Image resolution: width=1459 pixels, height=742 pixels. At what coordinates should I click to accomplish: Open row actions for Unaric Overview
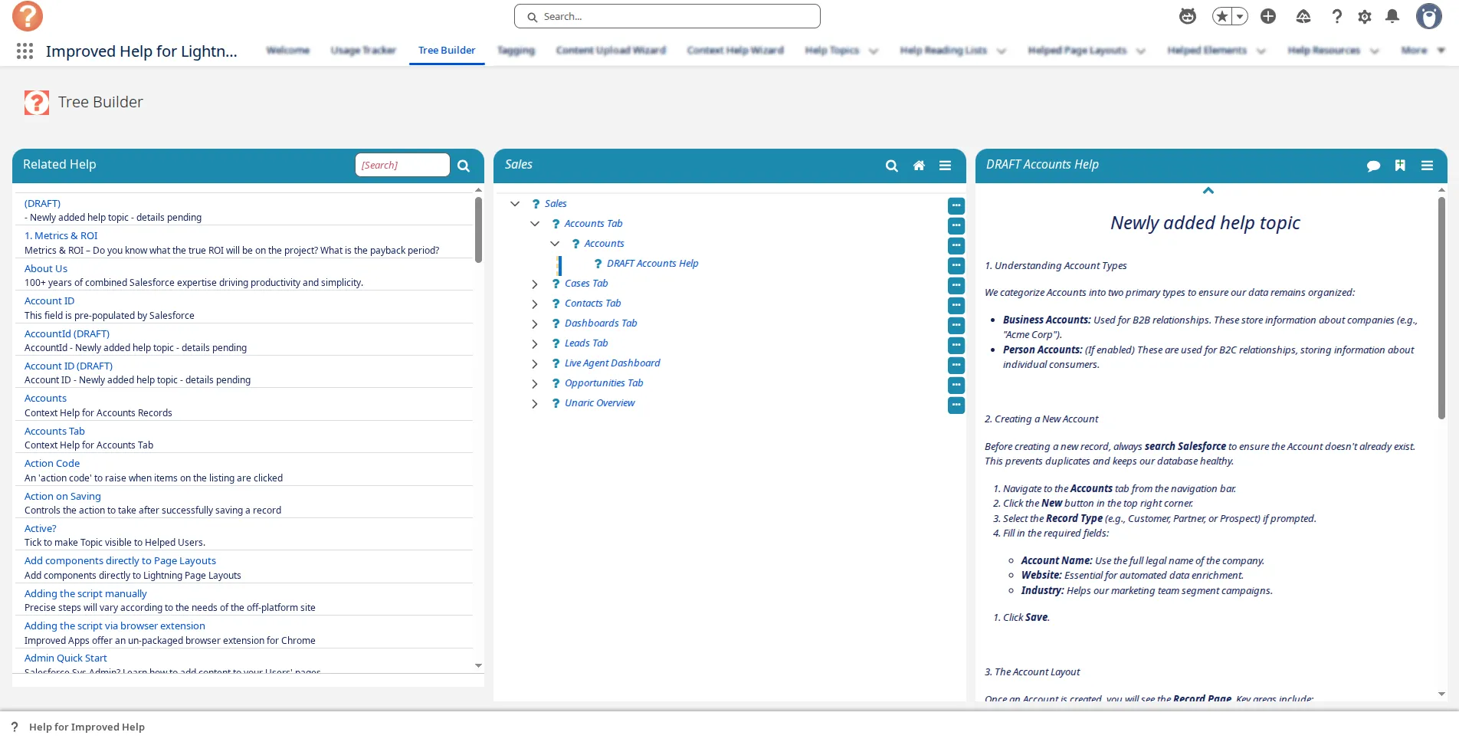coord(956,405)
